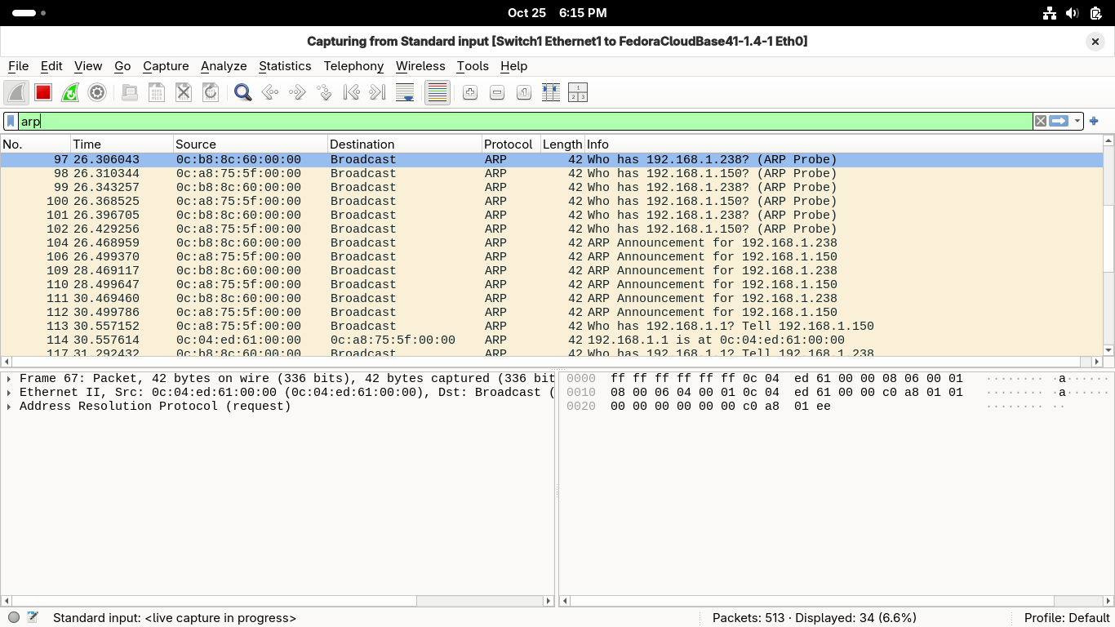Expand Address Resolution Protocol details
This screenshot has height=627, width=1115.
point(9,407)
